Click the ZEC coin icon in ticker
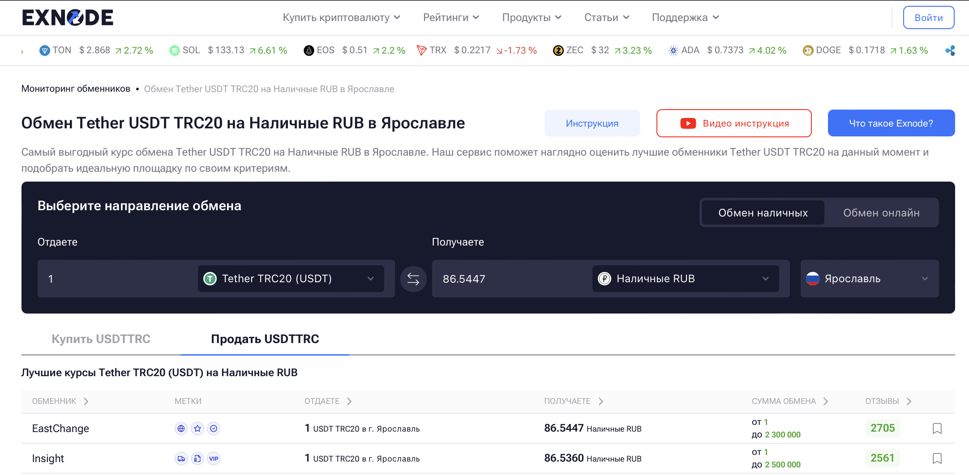Screen dimensions: 969x475 click(558, 51)
